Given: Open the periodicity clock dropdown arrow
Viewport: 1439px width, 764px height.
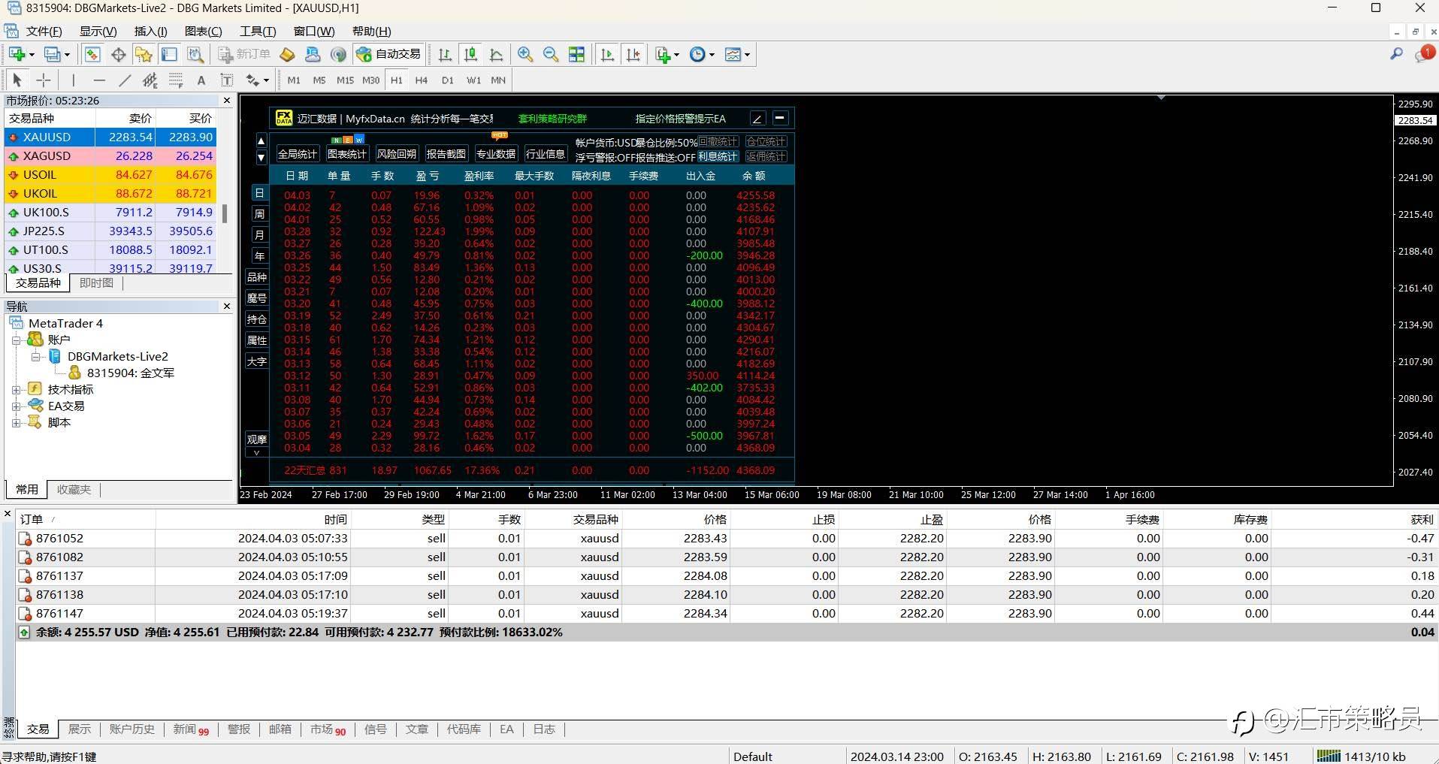Looking at the screenshot, I should point(712,55).
